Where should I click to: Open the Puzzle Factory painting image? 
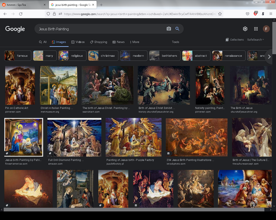(133, 137)
